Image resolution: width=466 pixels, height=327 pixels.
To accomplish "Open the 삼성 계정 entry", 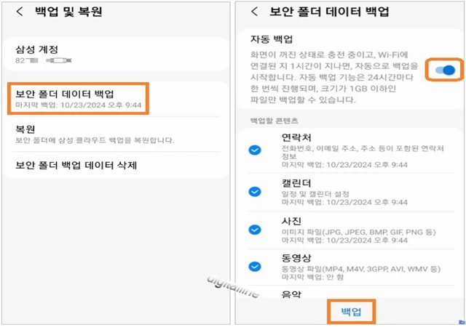I will 116,54.
